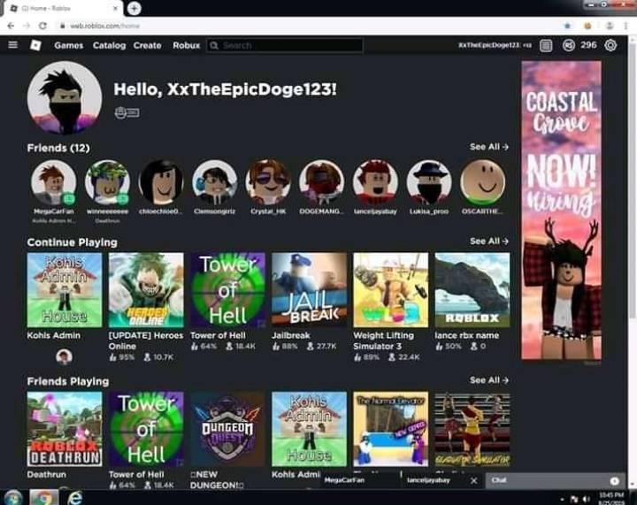Open Weight Lifting Simulator 3 thumbnail
Viewport: 637px width, 505px height.
(x=391, y=290)
